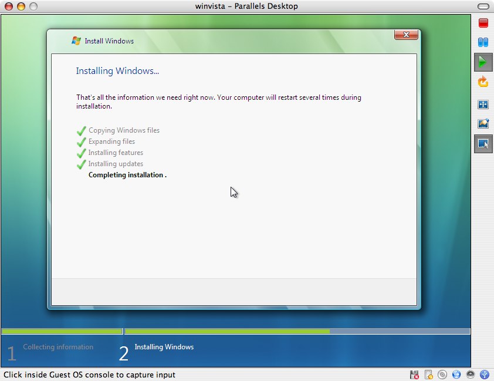Click 'Installing updates' step
494x381 pixels.
click(116, 164)
